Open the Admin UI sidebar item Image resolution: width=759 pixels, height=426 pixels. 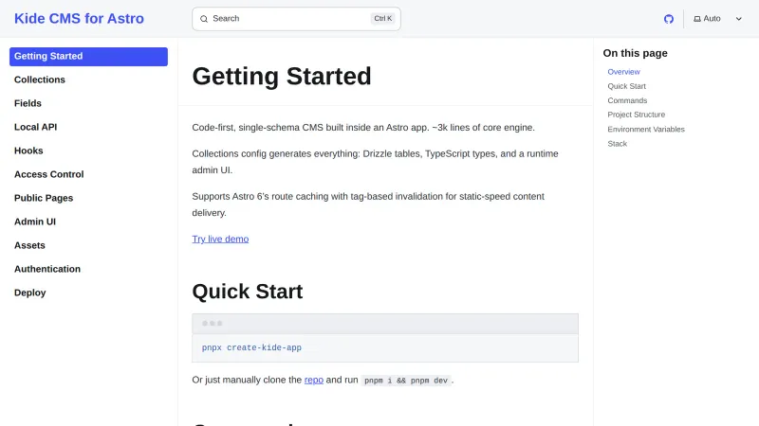coord(35,222)
